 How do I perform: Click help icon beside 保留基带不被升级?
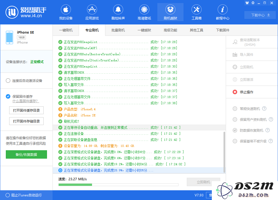coord(270,141)
